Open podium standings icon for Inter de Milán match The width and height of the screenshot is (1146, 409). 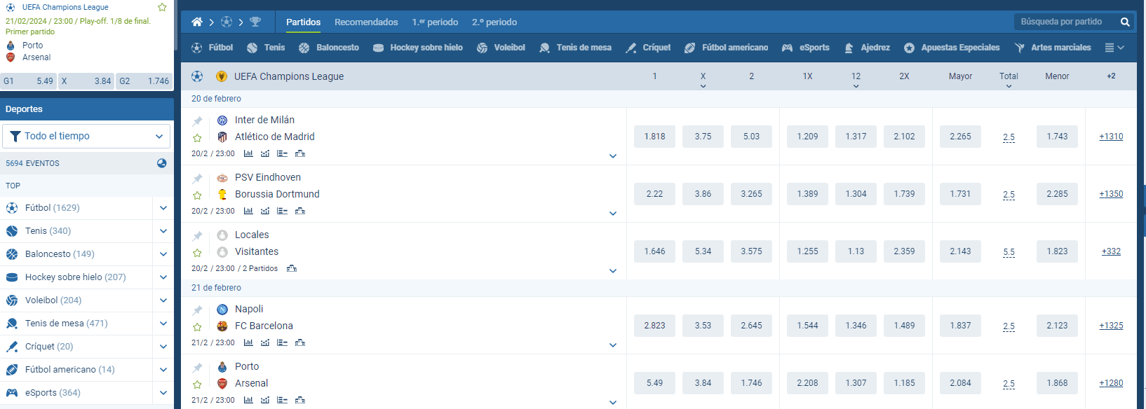coord(300,153)
